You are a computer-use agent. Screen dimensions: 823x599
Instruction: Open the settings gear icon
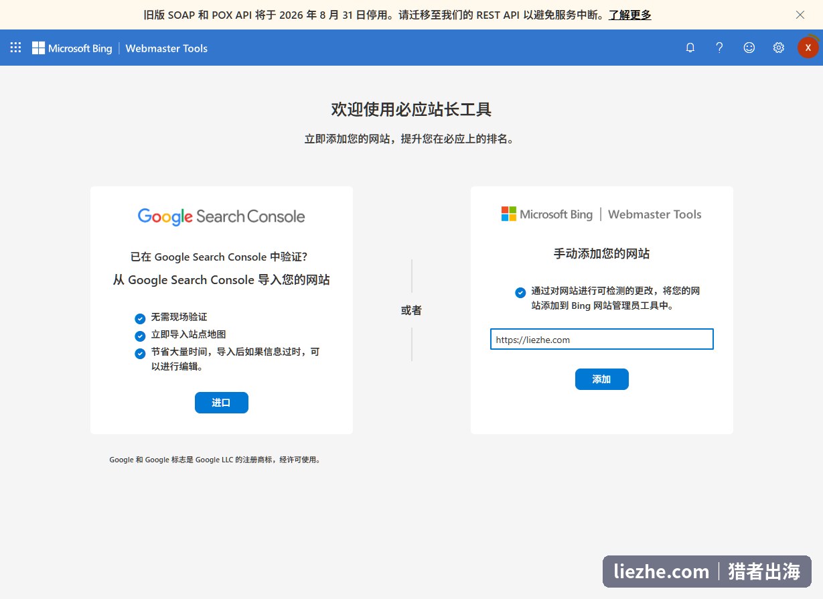778,48
